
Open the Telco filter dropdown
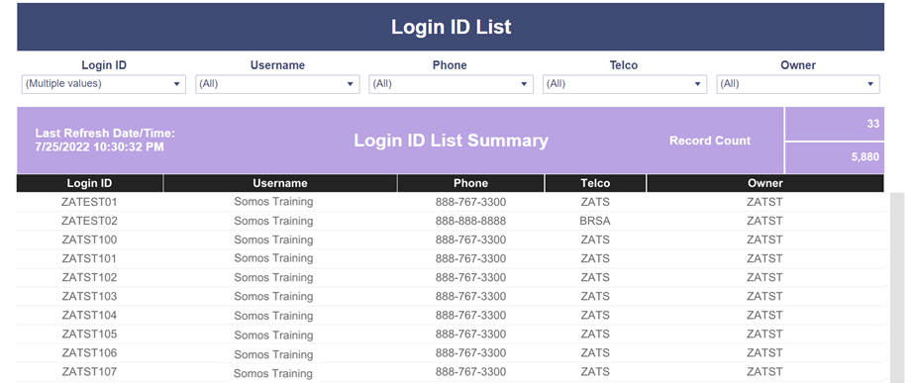tap(625, 84)
